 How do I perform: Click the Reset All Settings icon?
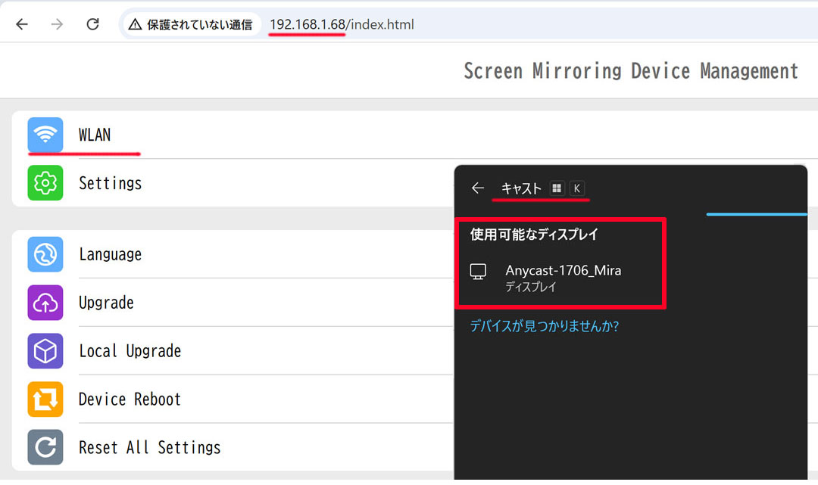pyautogui.click(x=45, y=447)
